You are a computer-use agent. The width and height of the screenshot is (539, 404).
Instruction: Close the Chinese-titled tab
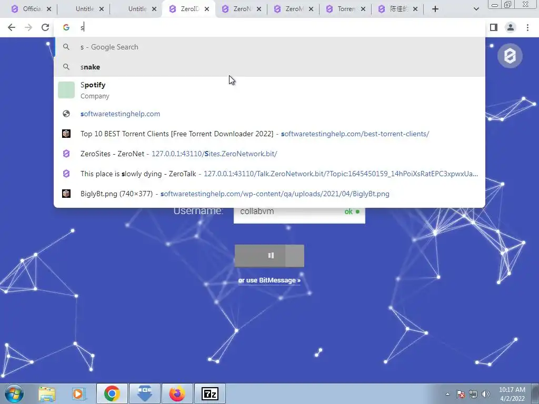click(x=415, y=9)
